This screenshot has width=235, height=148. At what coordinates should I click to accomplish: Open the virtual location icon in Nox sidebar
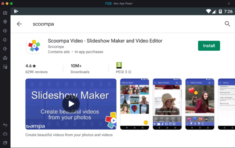pos(5,22)
